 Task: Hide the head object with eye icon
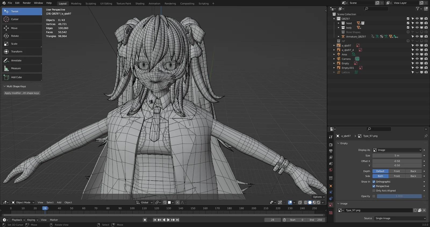(x=417, y=23)
